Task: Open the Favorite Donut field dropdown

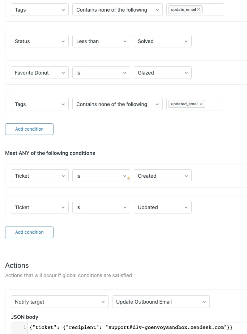Action: [x=39, y=73]
